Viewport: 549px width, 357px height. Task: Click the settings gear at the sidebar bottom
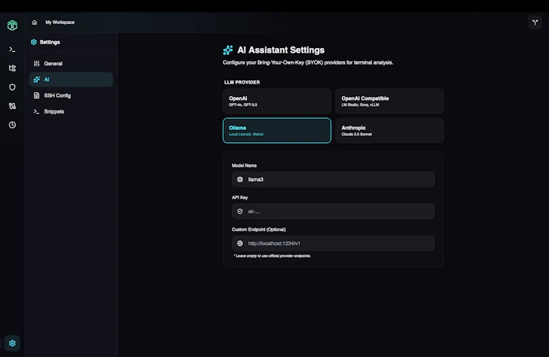(x=12, y=343)
